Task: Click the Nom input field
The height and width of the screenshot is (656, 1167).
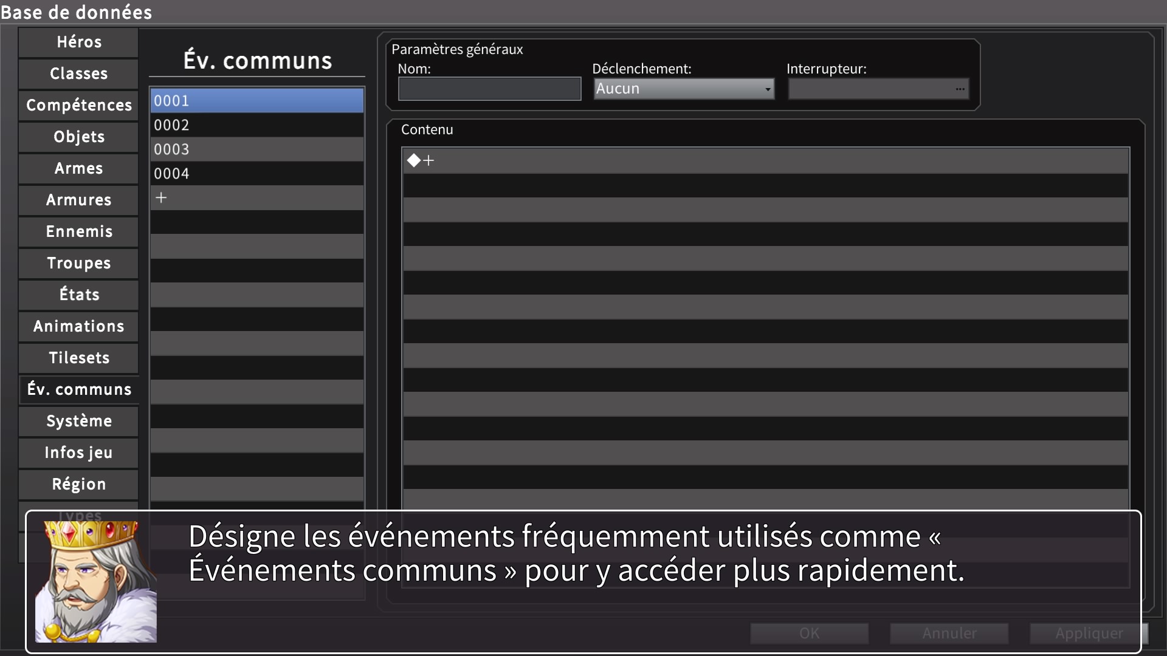Action: (x=490, y=89)
